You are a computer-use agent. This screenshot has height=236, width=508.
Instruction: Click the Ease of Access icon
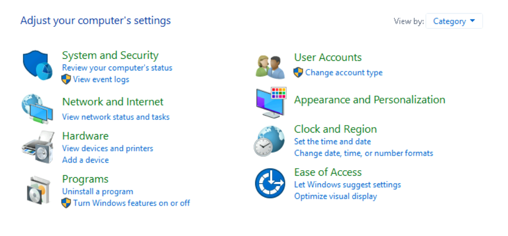[x=269, y=183]
